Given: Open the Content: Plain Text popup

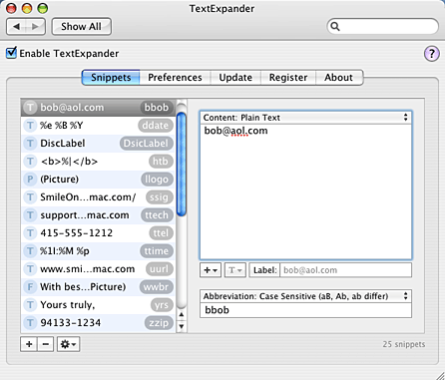Looking at the screenshot, I should point(305,118).
